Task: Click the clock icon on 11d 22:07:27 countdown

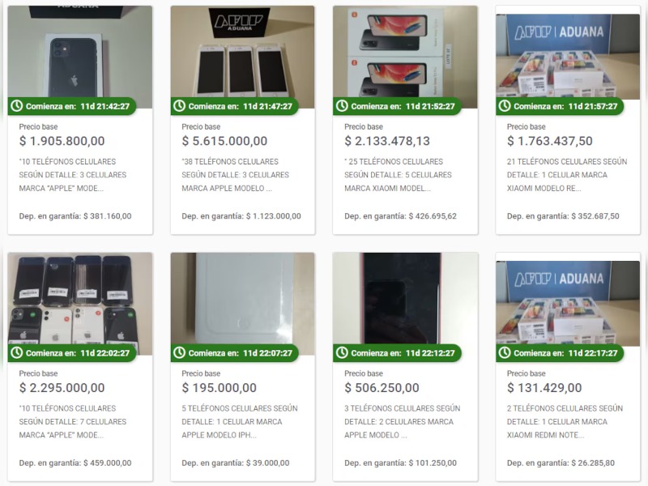Action: (179, 352)
